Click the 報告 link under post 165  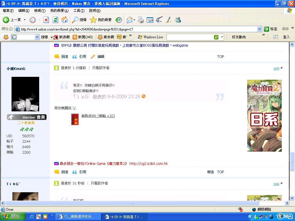(211, 172)
